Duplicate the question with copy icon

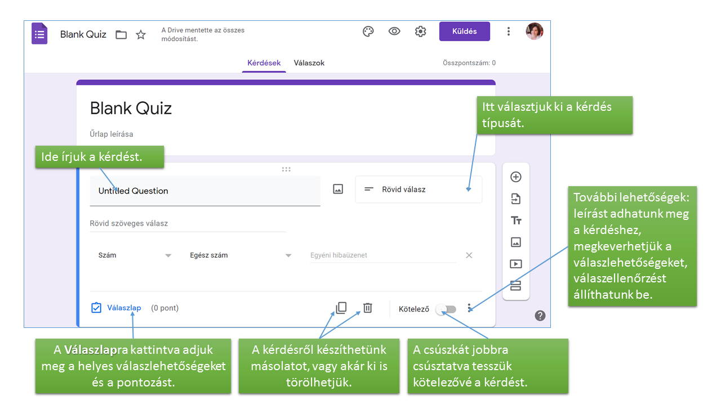click(341, 308)
